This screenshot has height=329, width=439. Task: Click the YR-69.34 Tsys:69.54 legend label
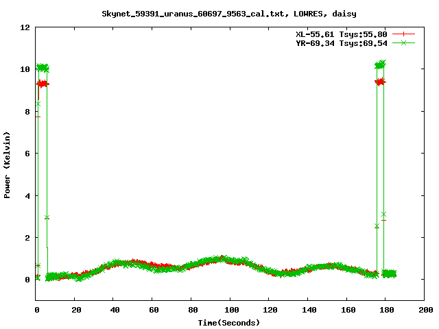(342, 43)
